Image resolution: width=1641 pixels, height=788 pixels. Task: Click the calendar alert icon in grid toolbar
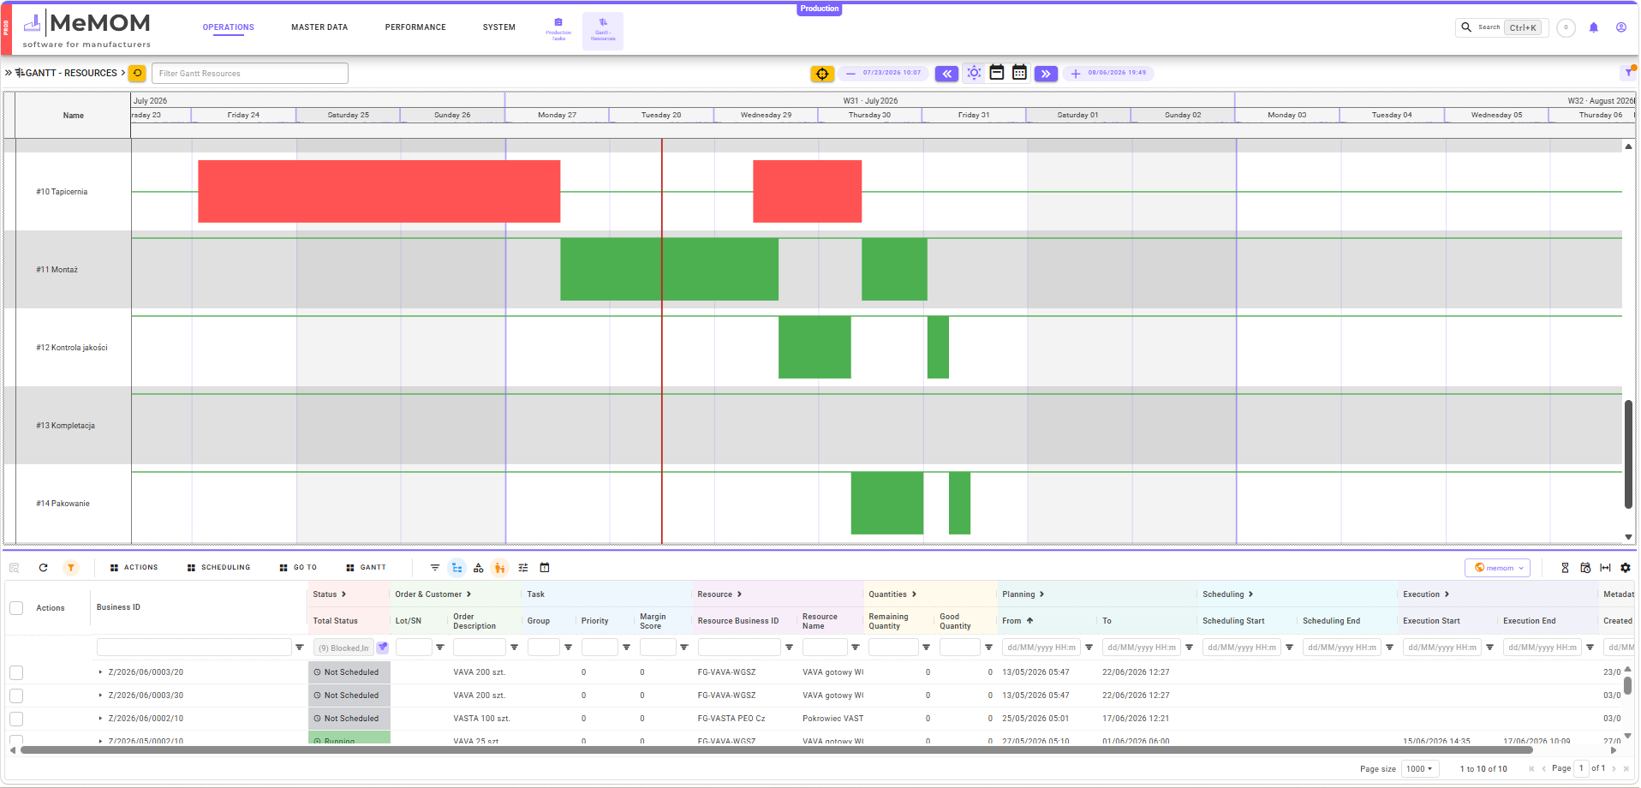(545, 568)
